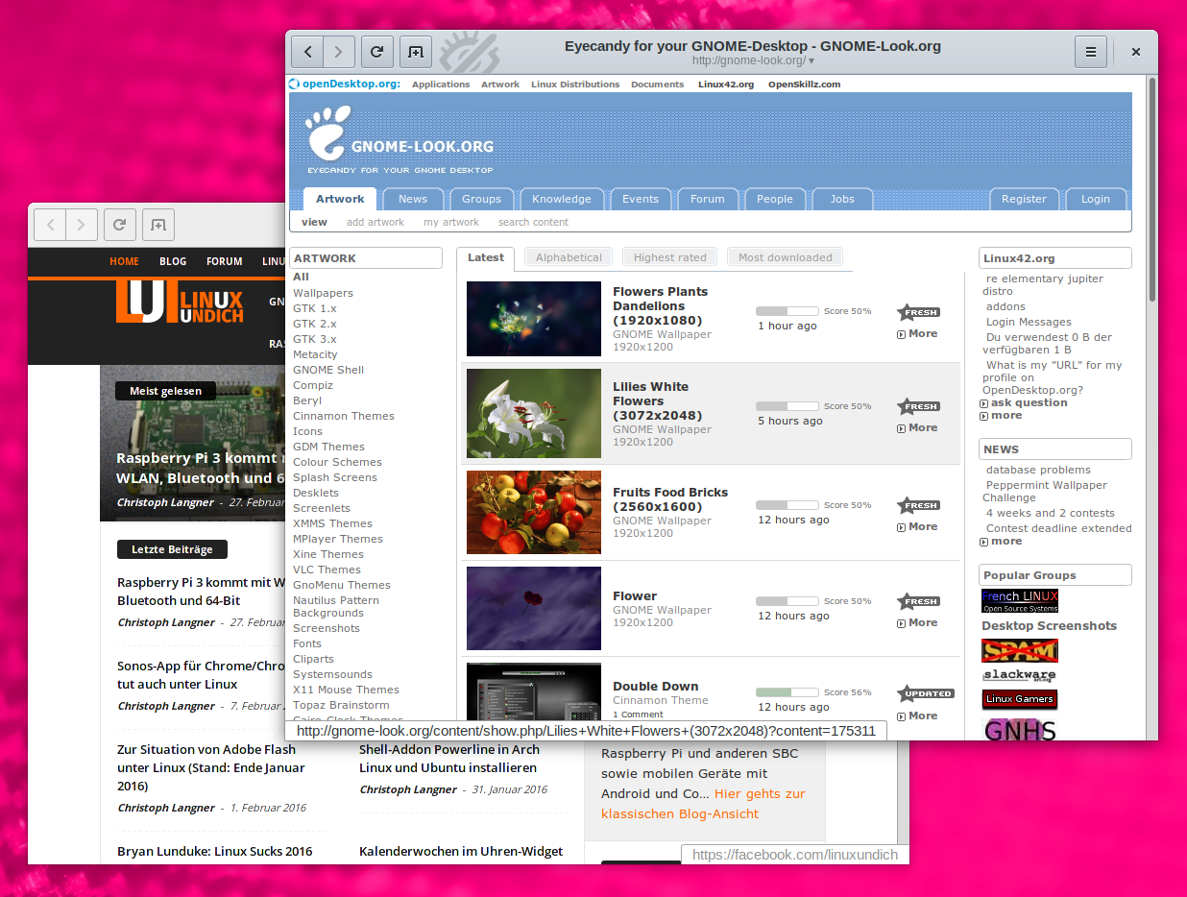Click GNOME-Look window vertical scrollbar
This screenshot has width=1187, height=897.
[1151, 192]
